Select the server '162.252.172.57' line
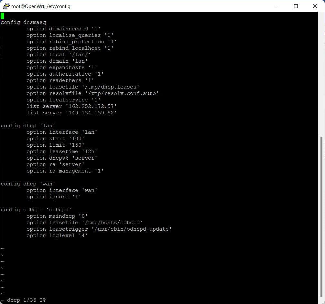Screen dimensions: 325x304 click(x=71, y=106)
